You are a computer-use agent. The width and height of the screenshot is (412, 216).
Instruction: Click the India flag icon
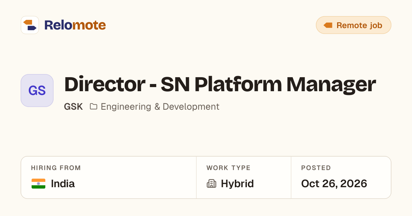[x=38, y=184]
